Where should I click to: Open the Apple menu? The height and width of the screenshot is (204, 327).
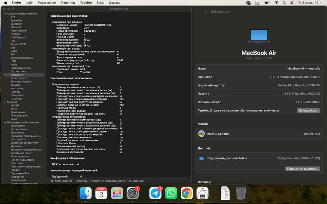point(6,3)
